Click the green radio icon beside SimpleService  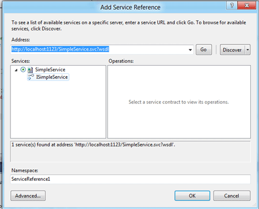point(23,70)
